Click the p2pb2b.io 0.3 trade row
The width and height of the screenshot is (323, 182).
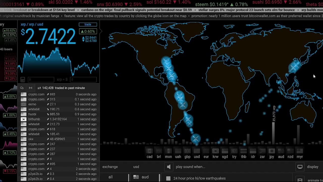(58, 174)
